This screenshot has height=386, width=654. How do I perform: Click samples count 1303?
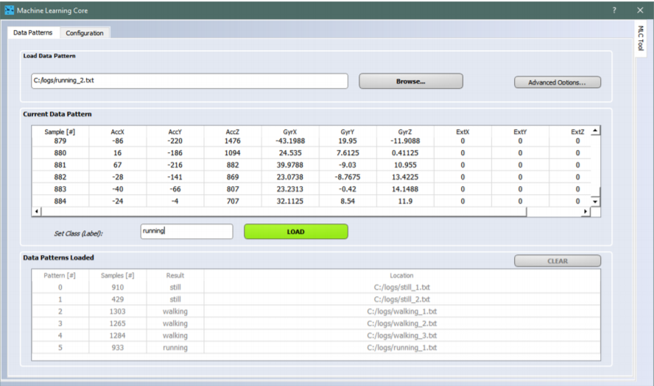click(x=118, y=312)
